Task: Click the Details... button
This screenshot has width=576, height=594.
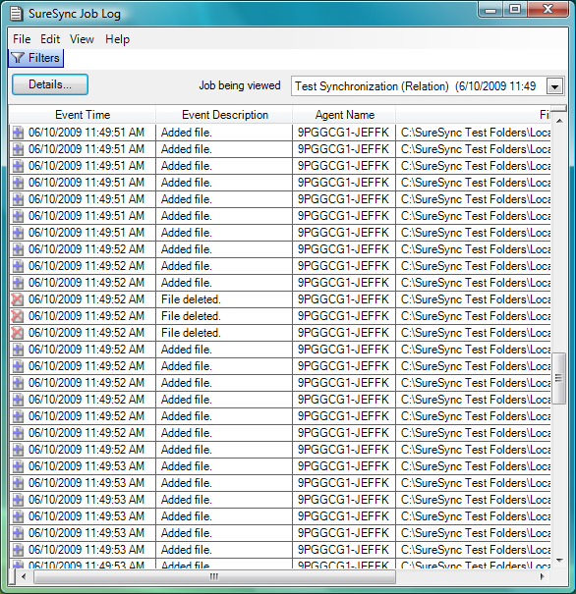Action: tap(50, 84)
